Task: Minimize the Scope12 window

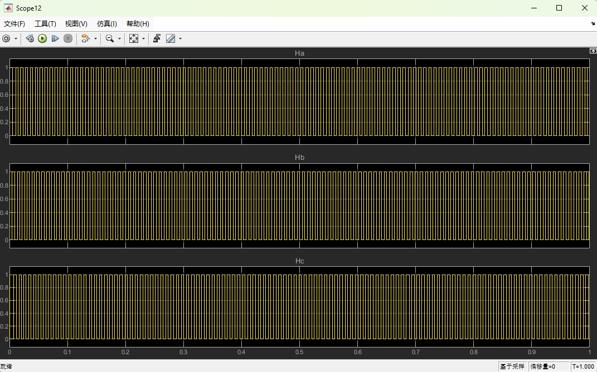Action: point(533,8)
